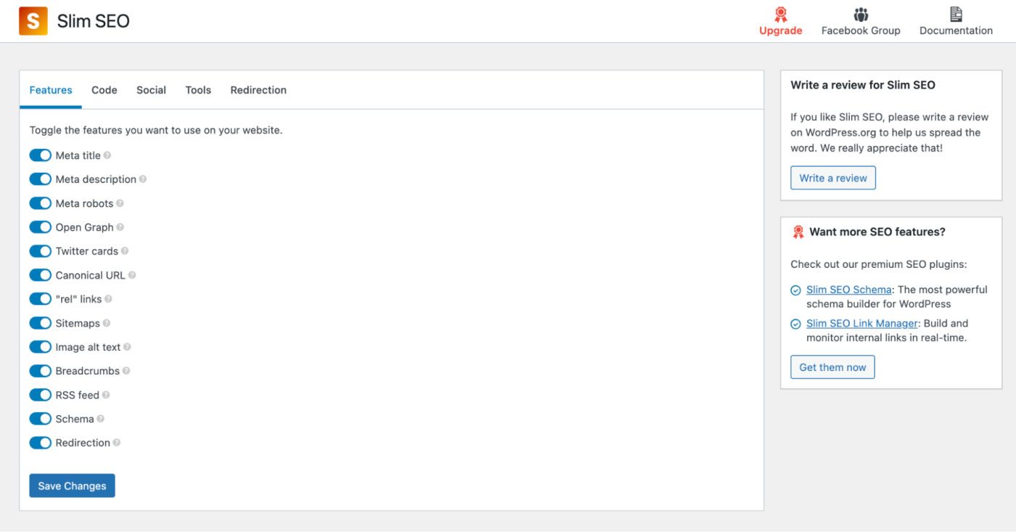Switch to the Code tab

[x=105, y=90]
